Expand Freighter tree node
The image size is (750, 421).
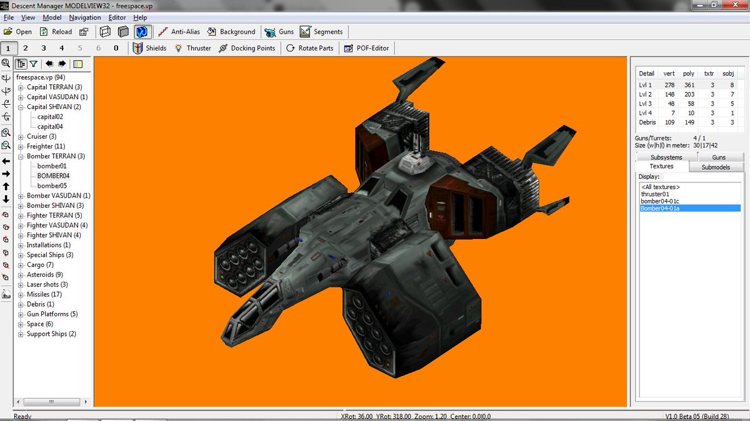[x=21, y=147]
